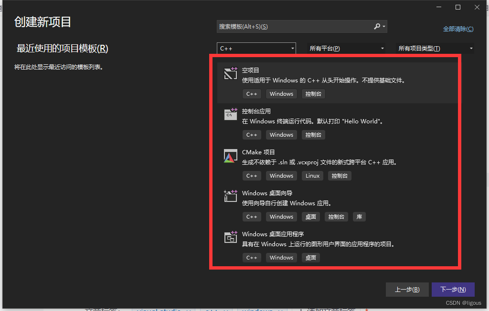Click the 最近使用的项目模板 heading
The height and width of the screenshot is (311, 489).
coord(63,49)
